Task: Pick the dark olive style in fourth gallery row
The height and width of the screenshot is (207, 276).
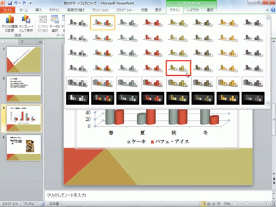Action: 203,68
